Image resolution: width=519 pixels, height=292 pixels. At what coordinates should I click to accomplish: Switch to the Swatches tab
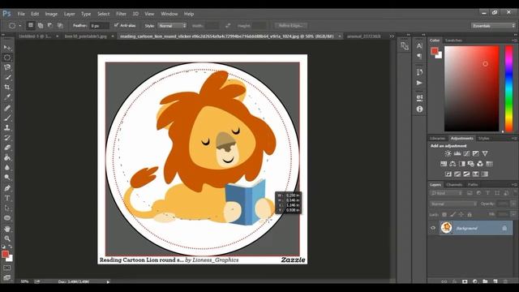[453, 41]
